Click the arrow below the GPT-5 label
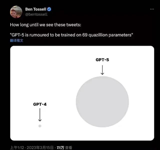Image resolution: width=160 pixels, height=150 pixels. (x=102, y=70)
